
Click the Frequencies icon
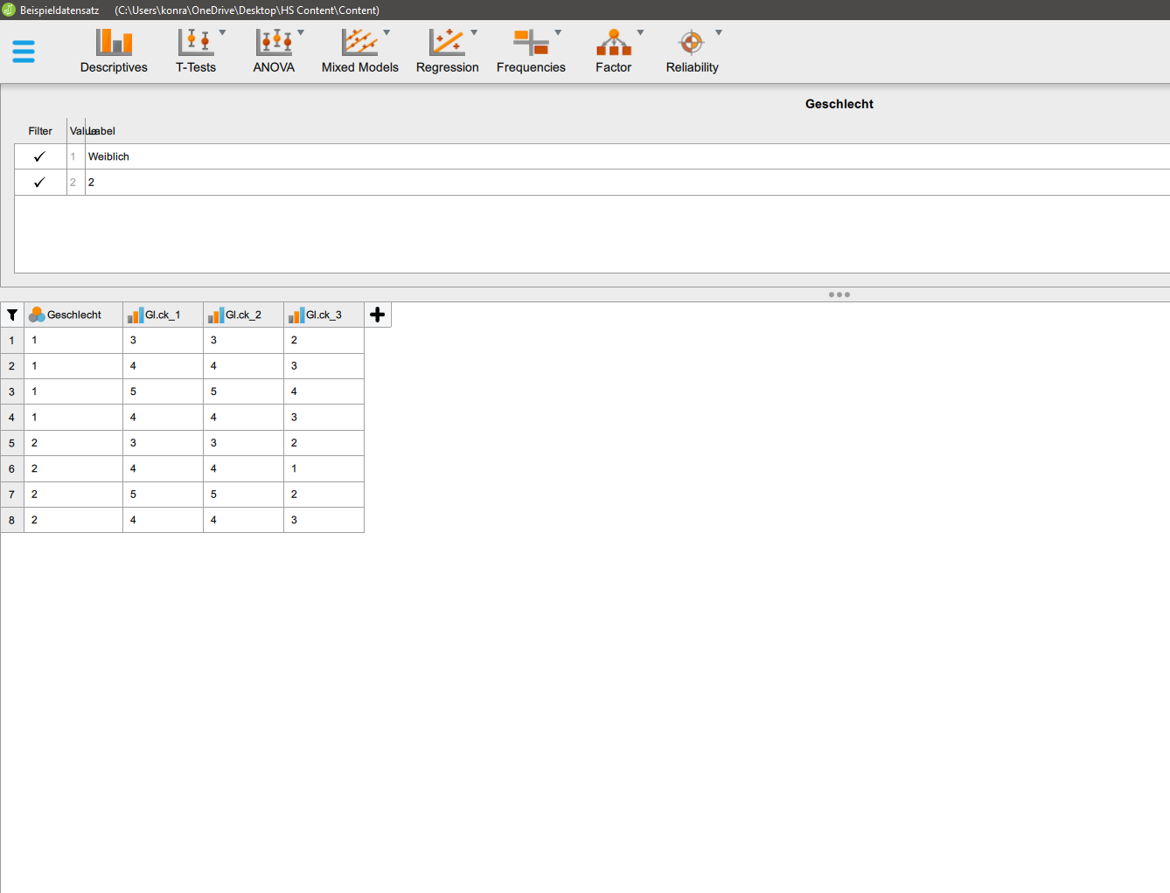coord(531,43)
